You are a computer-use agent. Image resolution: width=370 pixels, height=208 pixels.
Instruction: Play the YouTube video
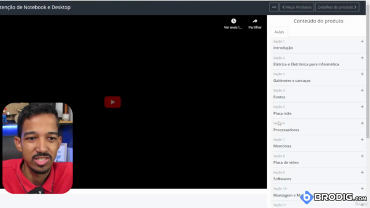click(x=113, y=102)
